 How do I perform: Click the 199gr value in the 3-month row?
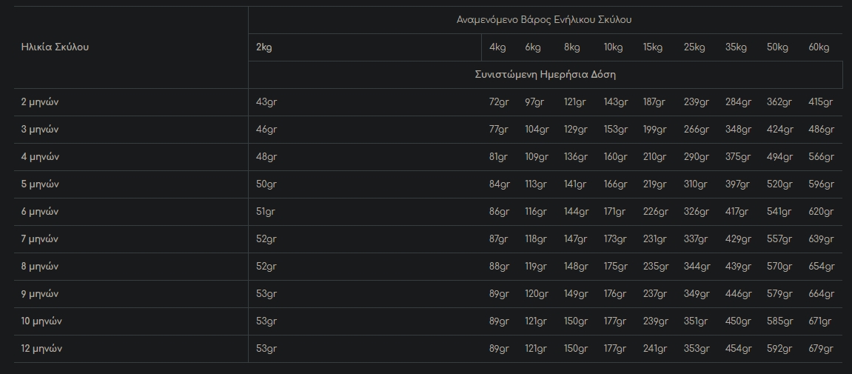point(654,130)
